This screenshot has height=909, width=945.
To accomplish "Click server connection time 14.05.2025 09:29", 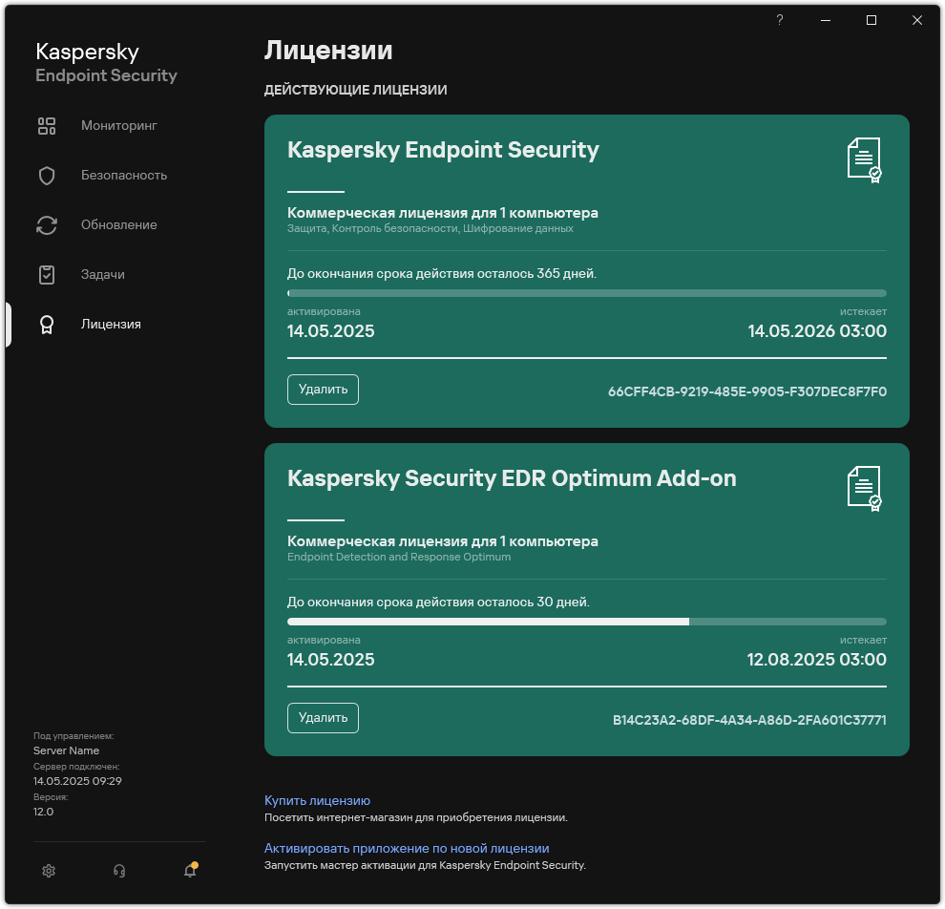I will pos(77,781).
